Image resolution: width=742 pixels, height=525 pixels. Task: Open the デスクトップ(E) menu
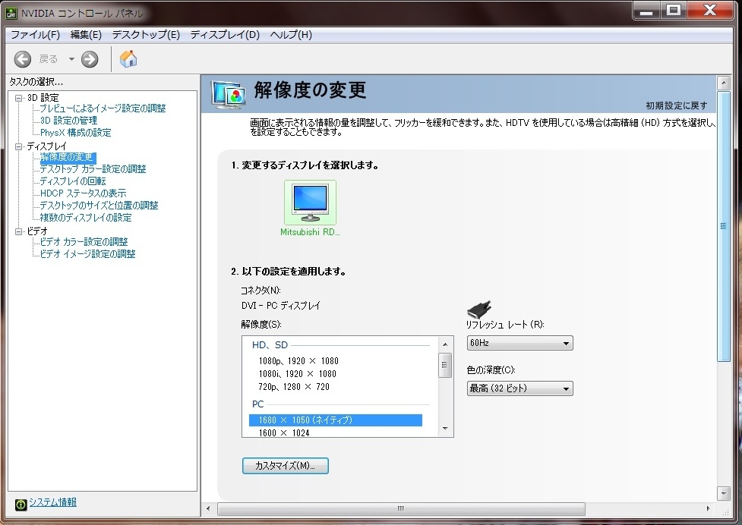coord(146,34)
